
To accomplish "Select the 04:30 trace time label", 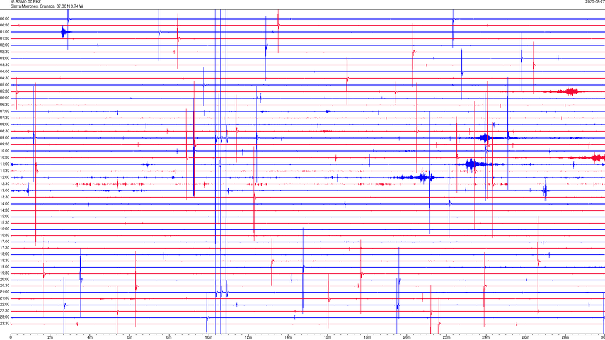I will pyautogui.click(x=5, y=78).
